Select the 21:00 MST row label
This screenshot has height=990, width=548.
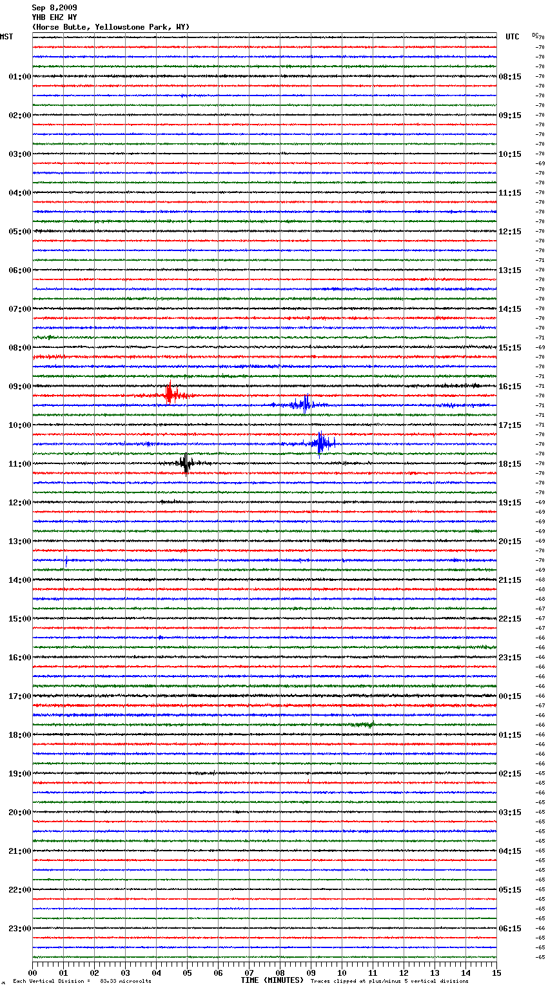point(19,851)
